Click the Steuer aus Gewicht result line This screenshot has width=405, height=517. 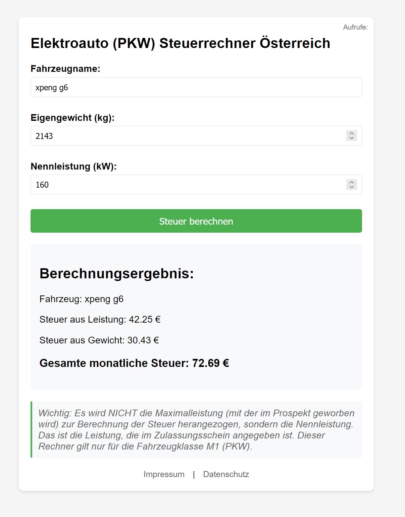click(x=99, y=340)
